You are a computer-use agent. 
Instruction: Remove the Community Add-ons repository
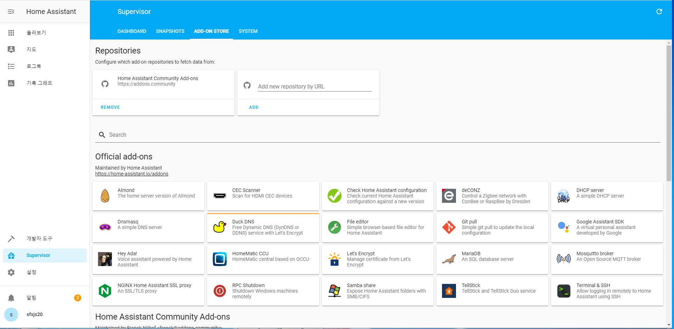coord(110,107)
